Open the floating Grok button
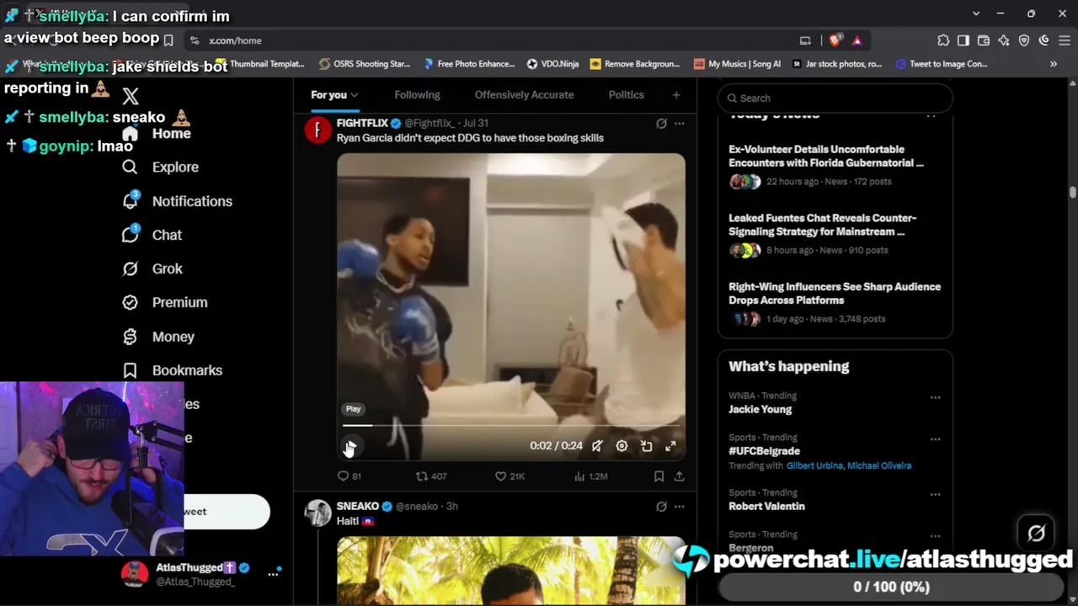Screen dimensions: 1078x606 coord(1036,532)
